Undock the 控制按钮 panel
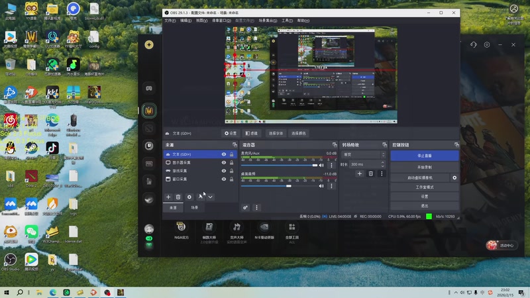Image resolution: width=530 pixels, height=298 pixels. (x=456, y=144)
